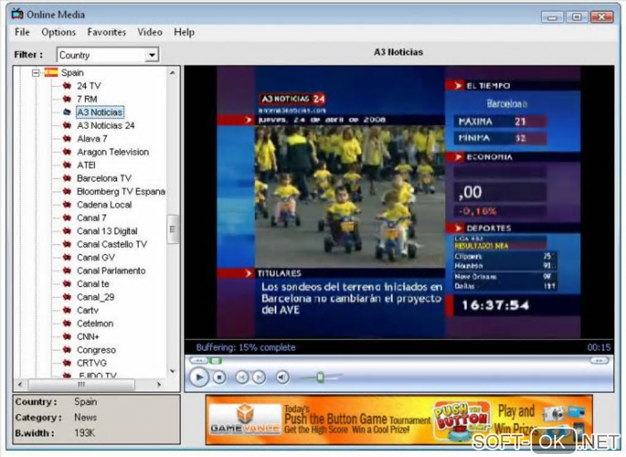Select Canal 13 Digital channel

107,231
